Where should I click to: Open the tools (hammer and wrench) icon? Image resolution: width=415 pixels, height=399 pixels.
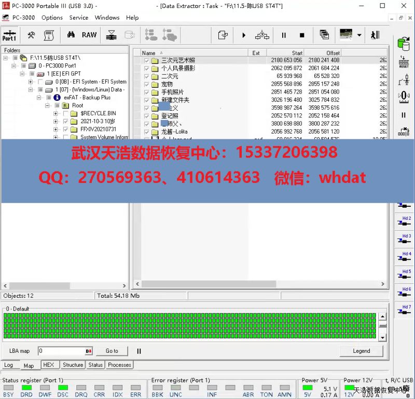pyautogui.click(x=31, y=35)
